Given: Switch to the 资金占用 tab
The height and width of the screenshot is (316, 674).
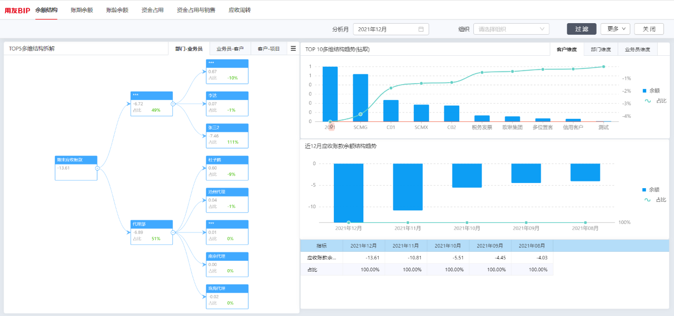Looking at the screenshot, I should click(153, 10).
